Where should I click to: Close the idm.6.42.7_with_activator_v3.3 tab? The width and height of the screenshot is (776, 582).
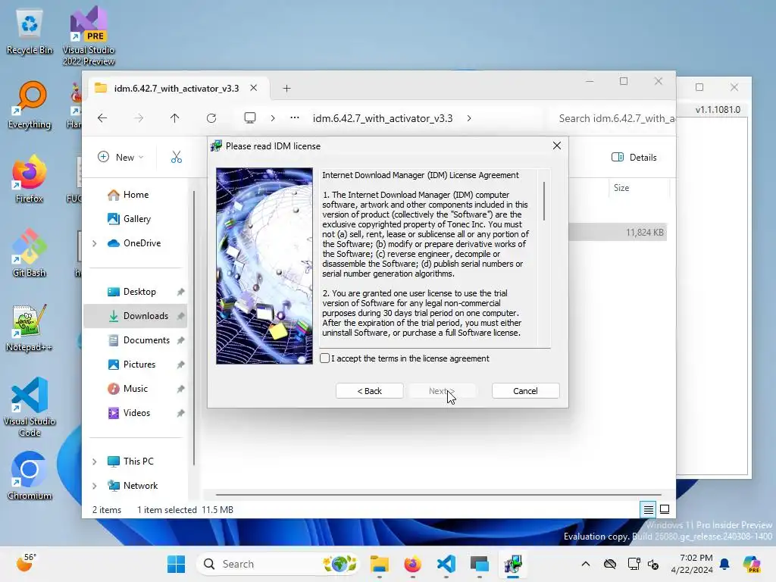253,88
